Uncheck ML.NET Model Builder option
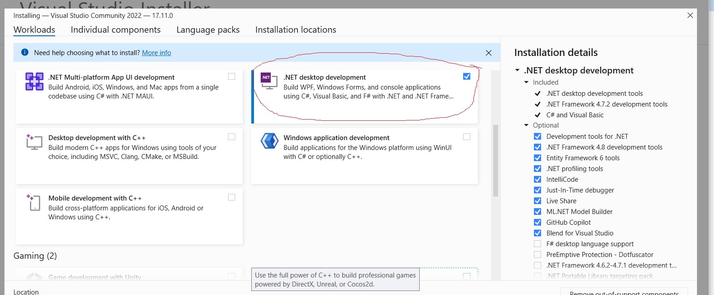 (538, 212)
